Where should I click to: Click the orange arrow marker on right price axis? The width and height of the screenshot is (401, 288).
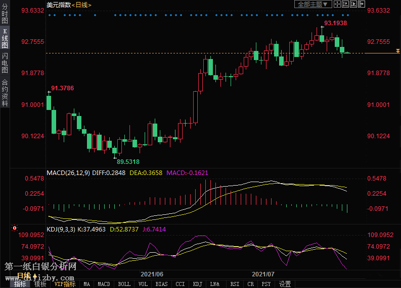click(397, 51)
